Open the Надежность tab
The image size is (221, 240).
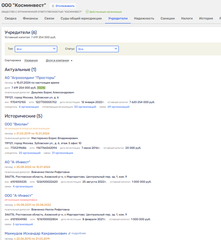tap(144, 18)
